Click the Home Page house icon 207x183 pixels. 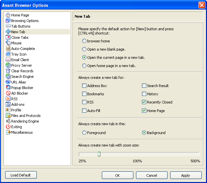coord(8,15)
